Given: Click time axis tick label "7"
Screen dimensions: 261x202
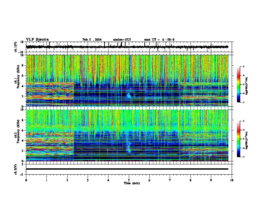Looking at the screenshot, I should (x=170, y=180).
